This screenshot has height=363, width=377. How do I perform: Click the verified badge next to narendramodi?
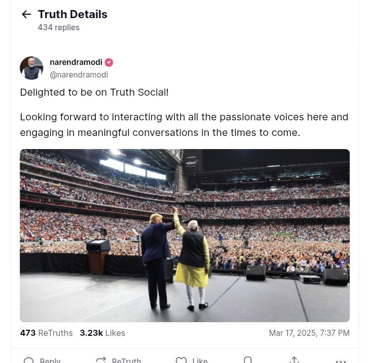point(109,62)
